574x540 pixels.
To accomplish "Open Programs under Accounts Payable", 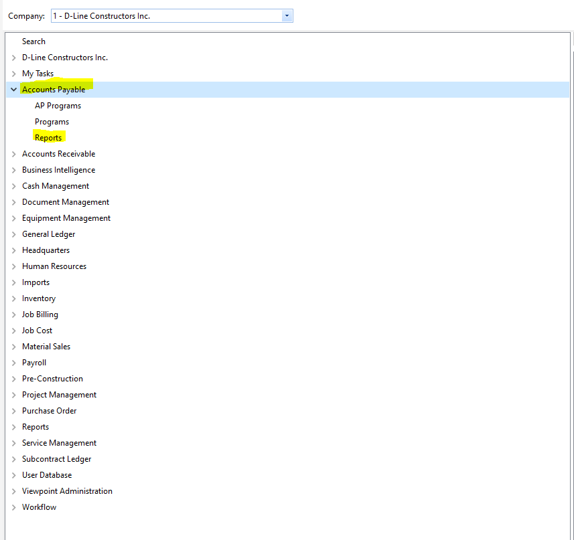I will tap(52, 122).
